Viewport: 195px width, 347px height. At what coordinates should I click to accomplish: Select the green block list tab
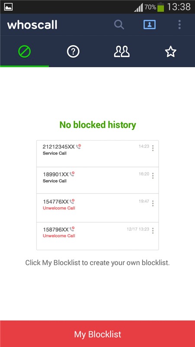24,52
